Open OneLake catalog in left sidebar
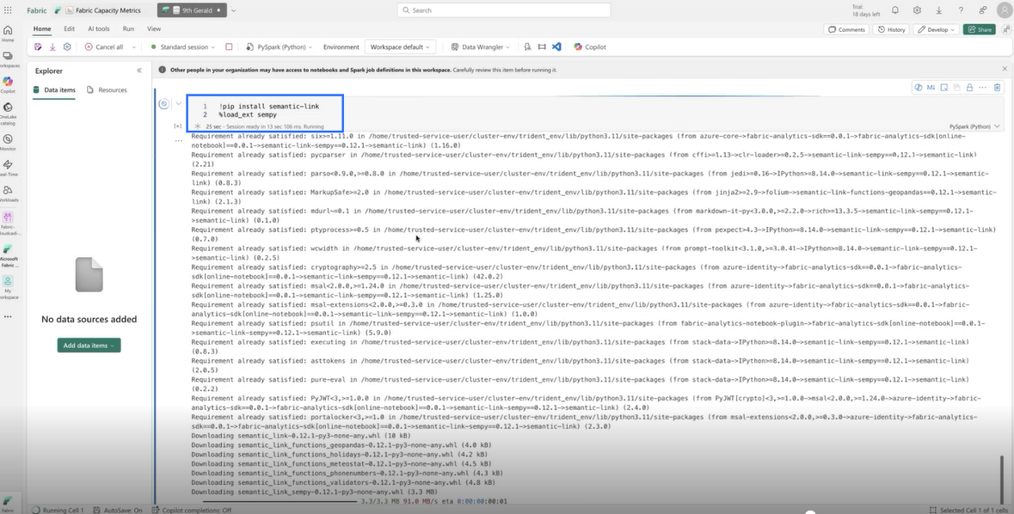This screenshot has width=1014, height=514. pyautogui.click(x=8, y=115)
